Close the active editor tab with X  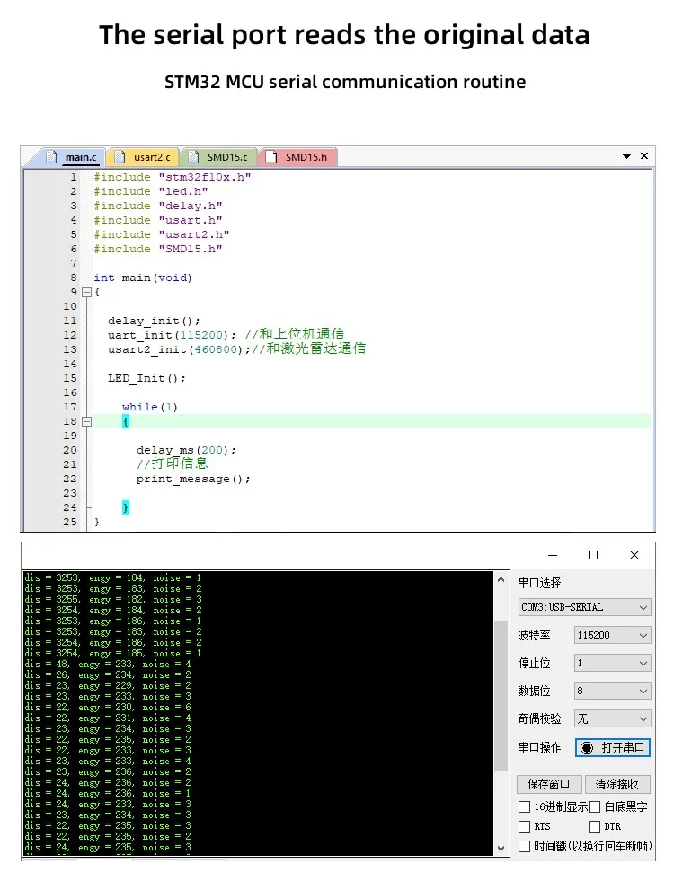[x=644, y=156]
